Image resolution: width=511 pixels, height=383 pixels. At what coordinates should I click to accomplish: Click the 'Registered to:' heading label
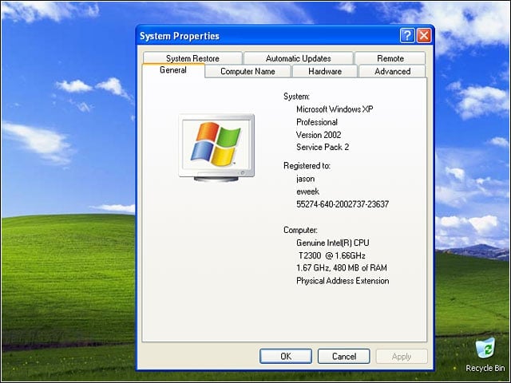coord(307,166)
